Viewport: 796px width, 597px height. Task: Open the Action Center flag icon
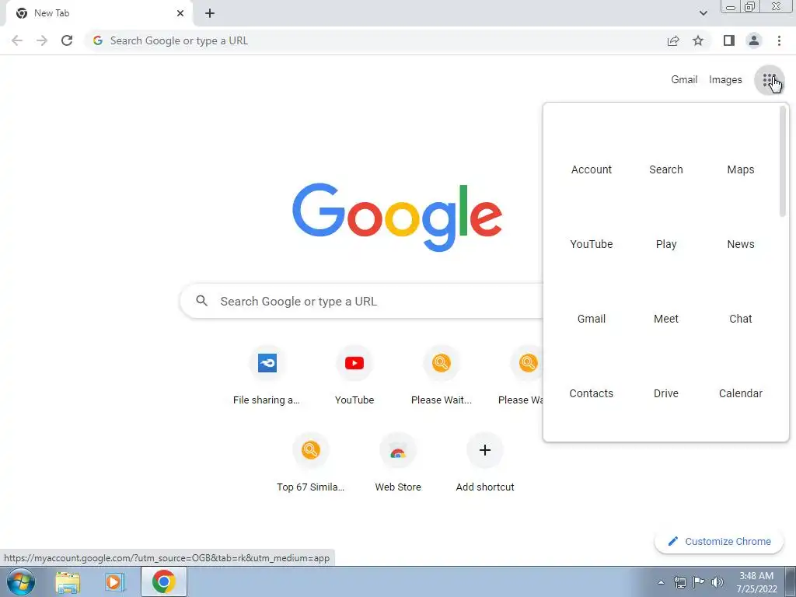(x=699, y=582)
